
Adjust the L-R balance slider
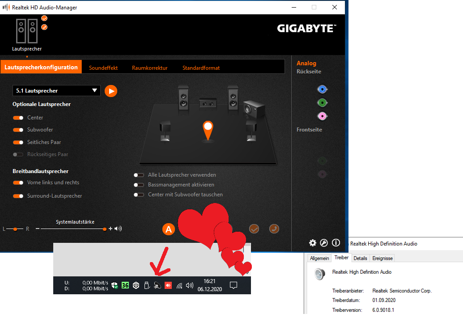coord(15,229)
